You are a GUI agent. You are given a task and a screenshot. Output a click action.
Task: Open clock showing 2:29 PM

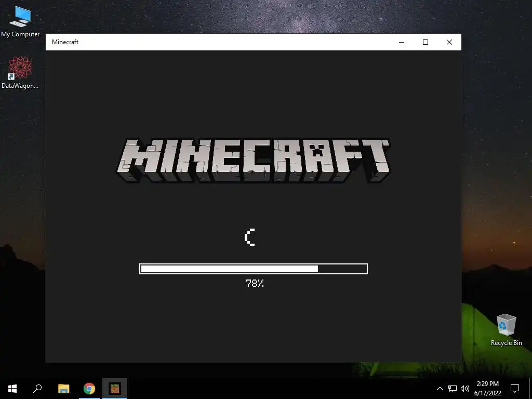(x=487, y=389)
